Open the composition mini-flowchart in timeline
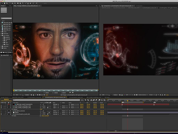The image size is (178, 134). point(82,100)
